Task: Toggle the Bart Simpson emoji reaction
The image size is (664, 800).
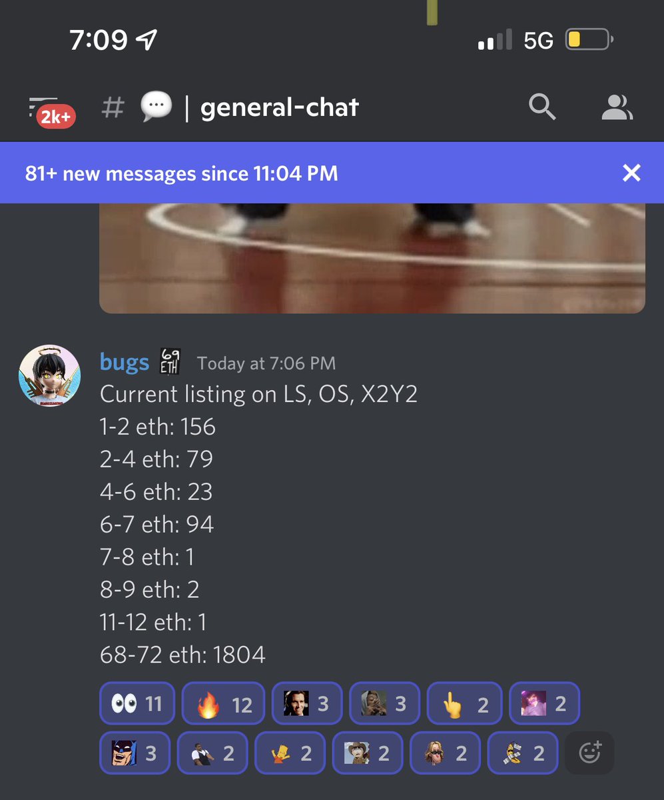Action: tap(290, 753)
